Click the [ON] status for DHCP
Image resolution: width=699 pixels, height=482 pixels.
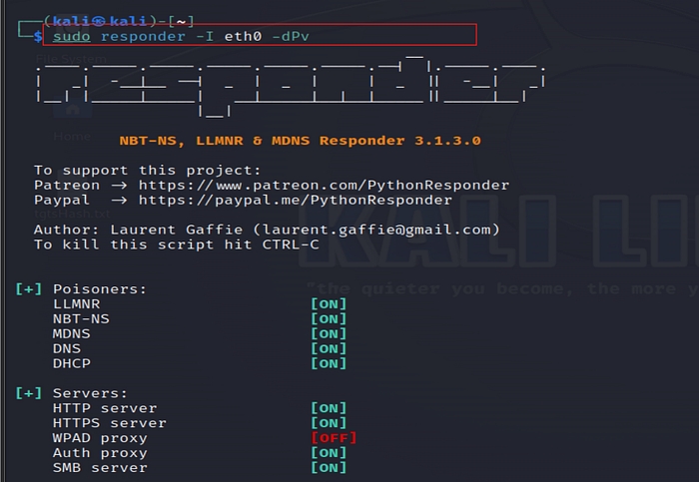click(329, 363)
